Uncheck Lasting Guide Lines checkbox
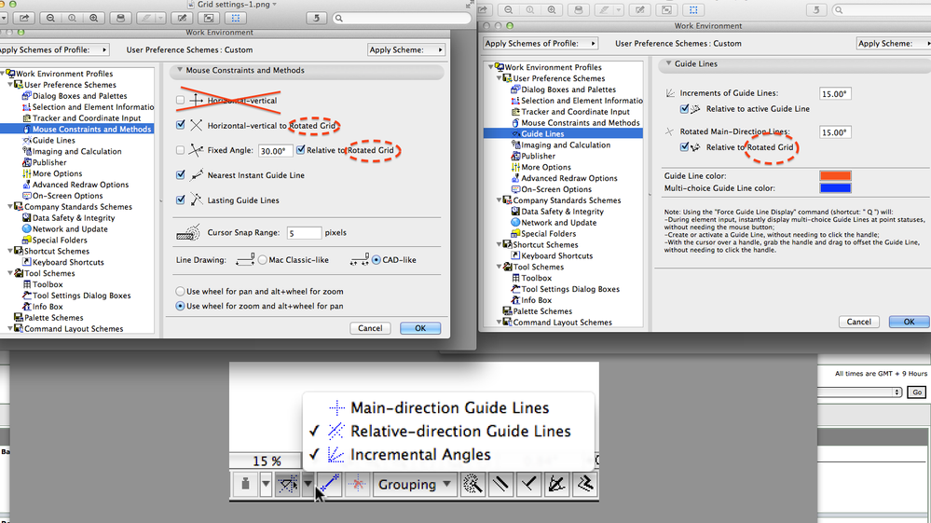Screen dimensions: 931x523 pos(181,200)
